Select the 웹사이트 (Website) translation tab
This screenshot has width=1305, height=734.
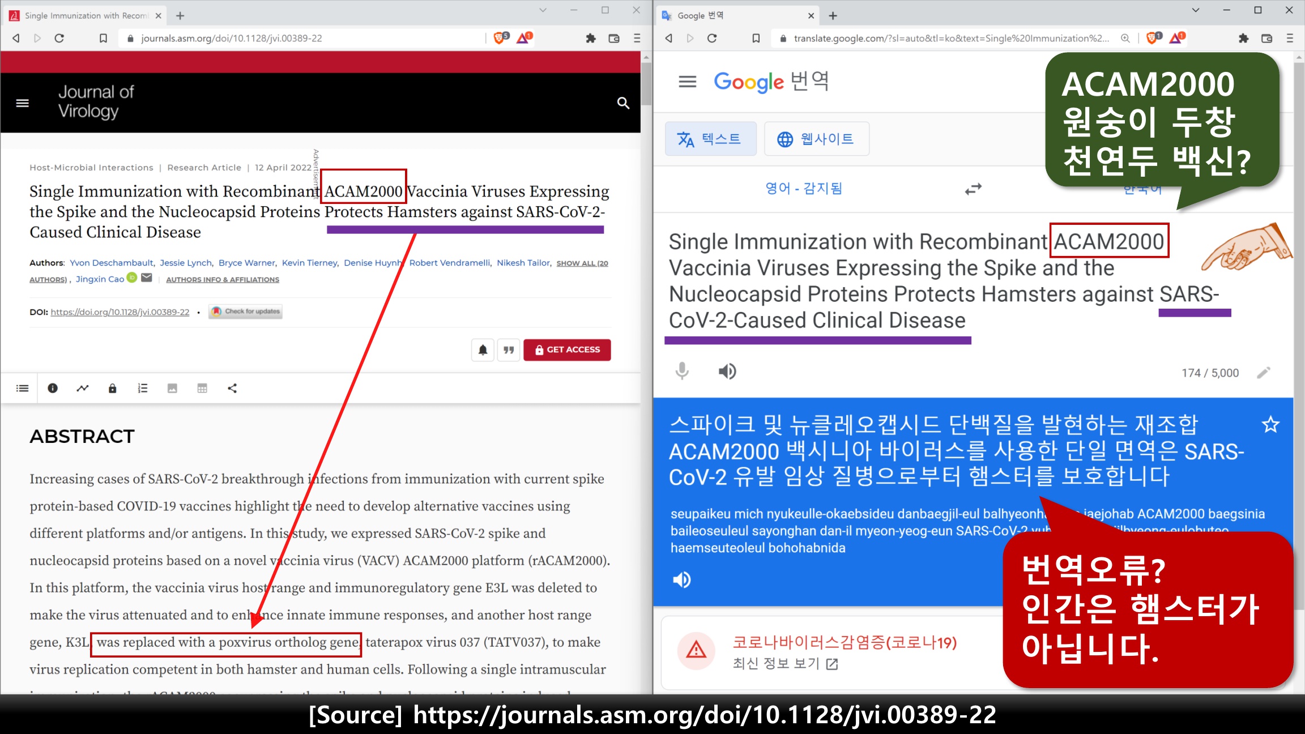coord(816,139)
